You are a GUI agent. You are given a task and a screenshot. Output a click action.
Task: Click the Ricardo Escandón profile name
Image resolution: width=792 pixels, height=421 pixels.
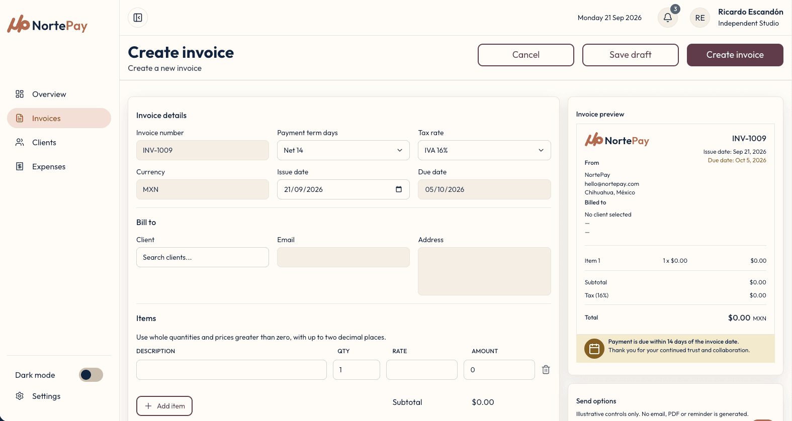(x=751, y=12)
